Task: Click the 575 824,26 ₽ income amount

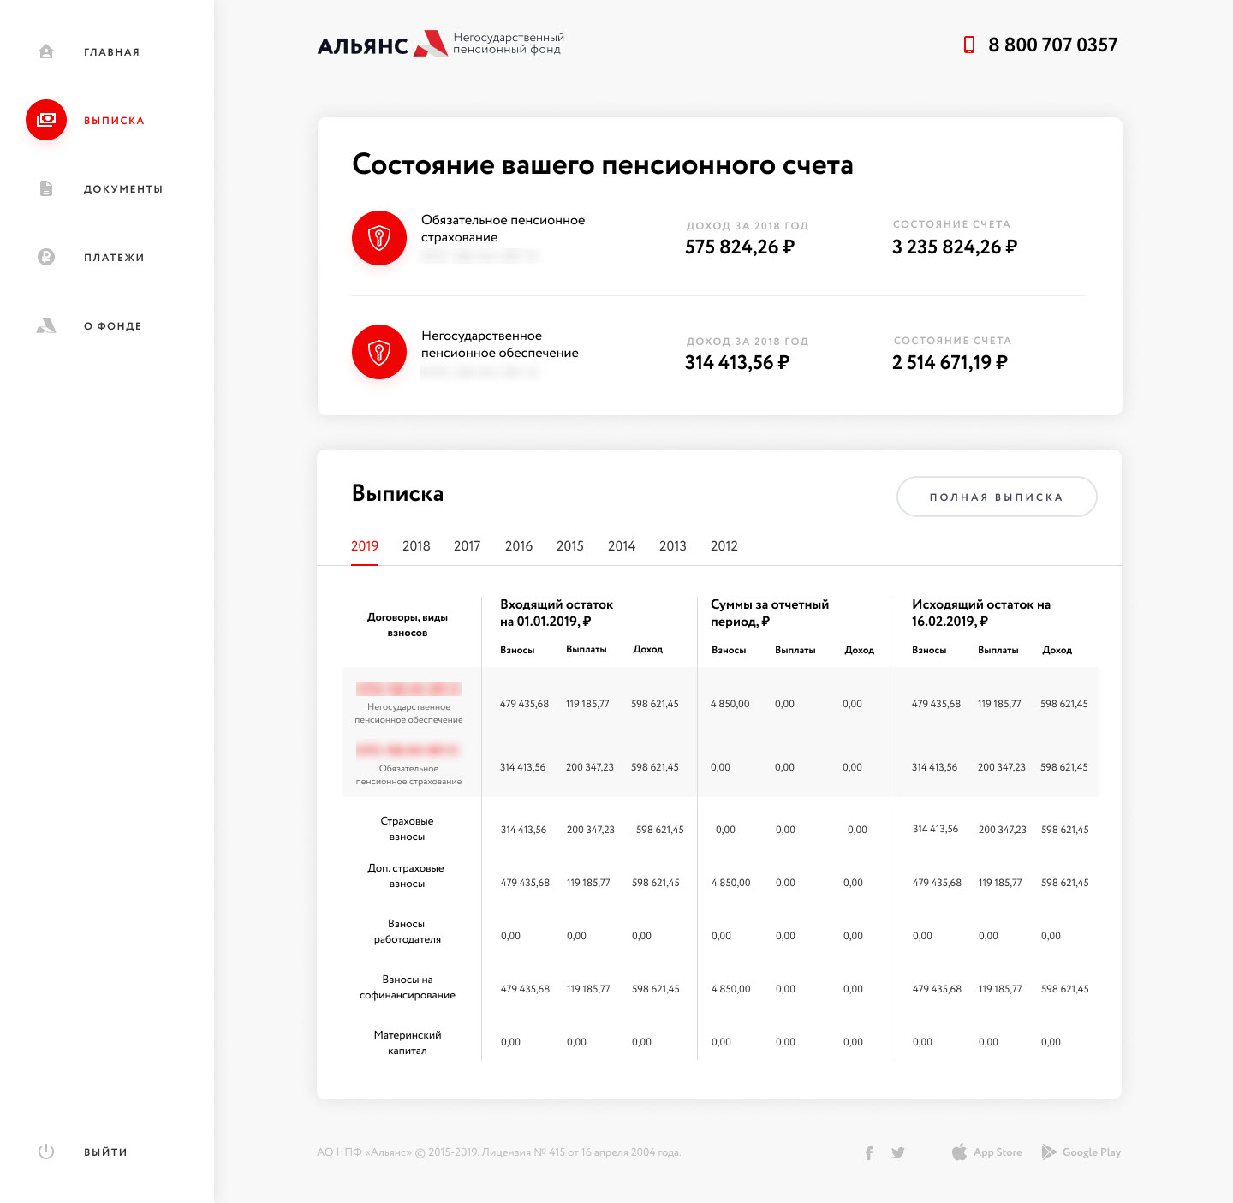Action: click(740, 247)
